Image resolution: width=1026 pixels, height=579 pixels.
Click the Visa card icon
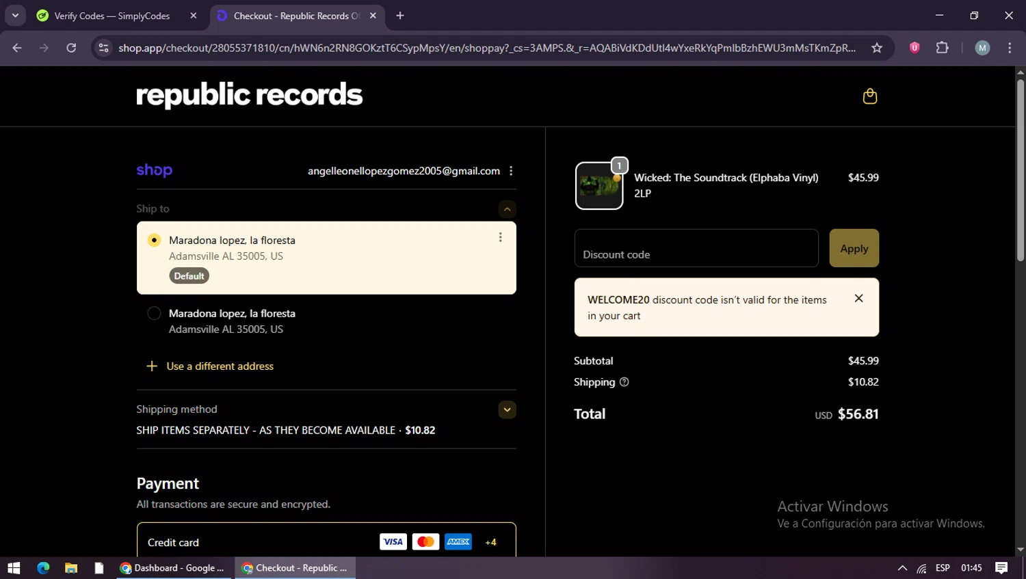coord(393,542)
